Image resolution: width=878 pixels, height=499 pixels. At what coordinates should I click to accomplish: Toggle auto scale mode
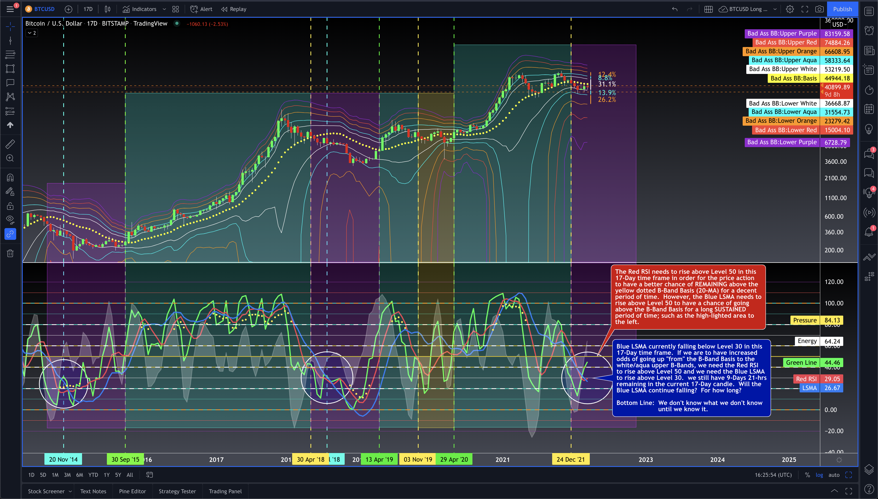pos(834,475)
